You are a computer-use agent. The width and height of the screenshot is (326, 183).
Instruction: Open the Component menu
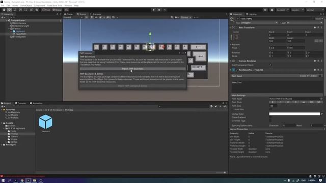(39, 6)
